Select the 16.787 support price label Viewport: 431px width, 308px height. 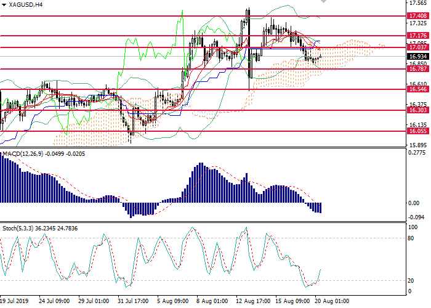tap(416, 69)
